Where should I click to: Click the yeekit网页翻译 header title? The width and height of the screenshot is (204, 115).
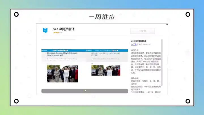coord(64,29)
